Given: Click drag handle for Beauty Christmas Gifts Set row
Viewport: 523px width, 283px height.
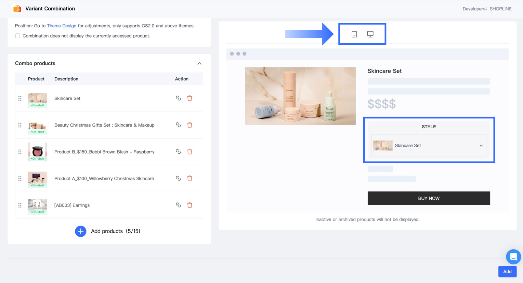Looking at the screenshot, I should coord(20,125).
